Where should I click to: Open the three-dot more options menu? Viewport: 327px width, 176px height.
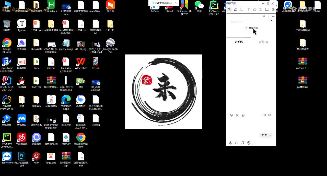pyautogui.click(x=268, y=17)
